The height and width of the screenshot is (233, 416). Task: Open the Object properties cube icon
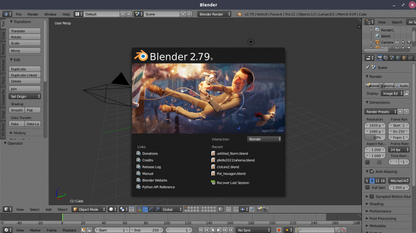tap(404, 58)
